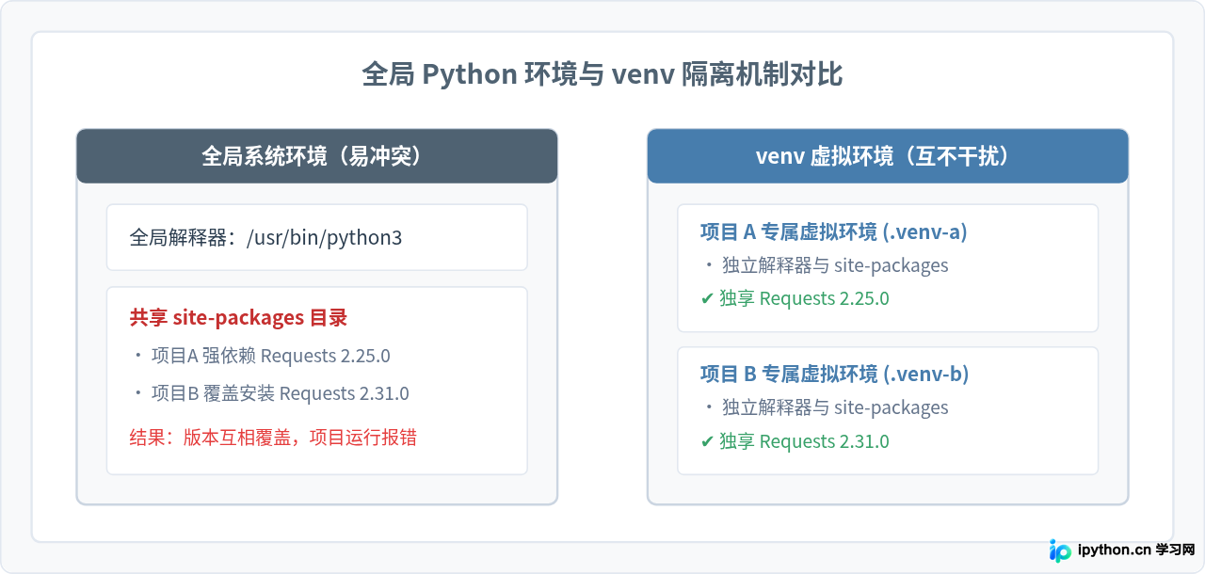The width and height of the screenshot is (1205, 574).
Task: Click the title 全局 Python 环境与 venv 隔离机制对比
Action: tap(602, 74)
